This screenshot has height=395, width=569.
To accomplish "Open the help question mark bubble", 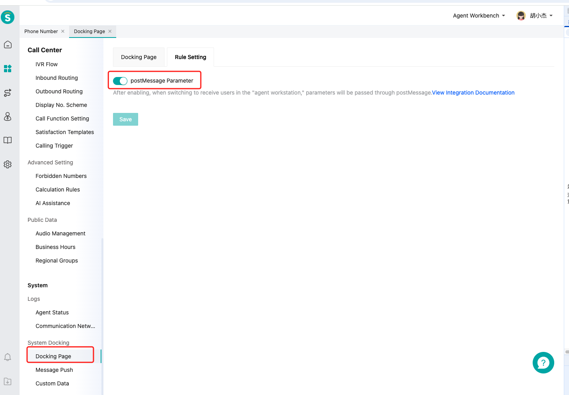I will (x=543, y=363).
